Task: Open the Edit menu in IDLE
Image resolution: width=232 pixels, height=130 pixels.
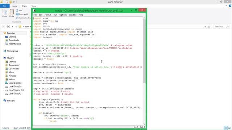Action: [41, 15]
